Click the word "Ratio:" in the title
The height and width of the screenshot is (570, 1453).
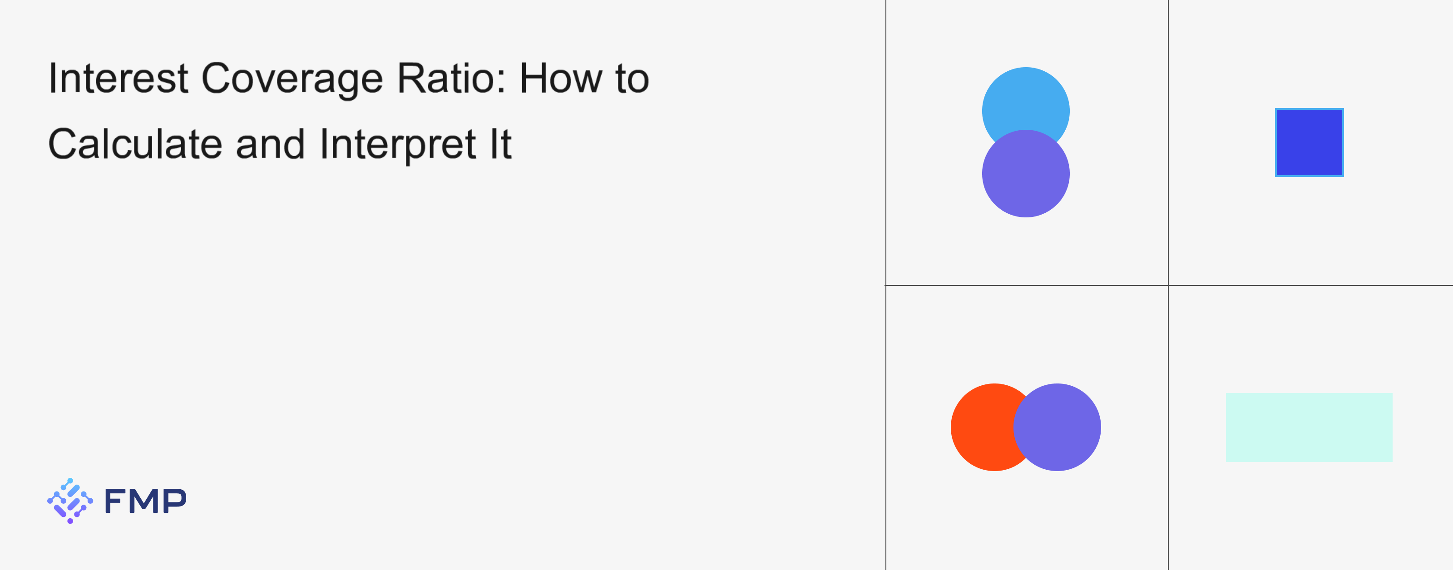[x=451, y=79]
